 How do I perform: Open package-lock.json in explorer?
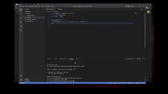pos(34,19)
